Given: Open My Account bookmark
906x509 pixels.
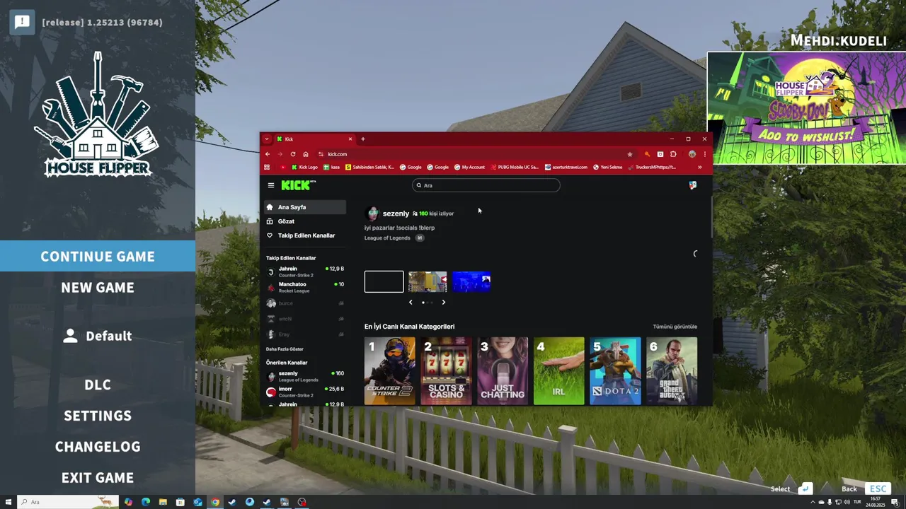Looking at the screenshot, I should (x=469, y=168).
